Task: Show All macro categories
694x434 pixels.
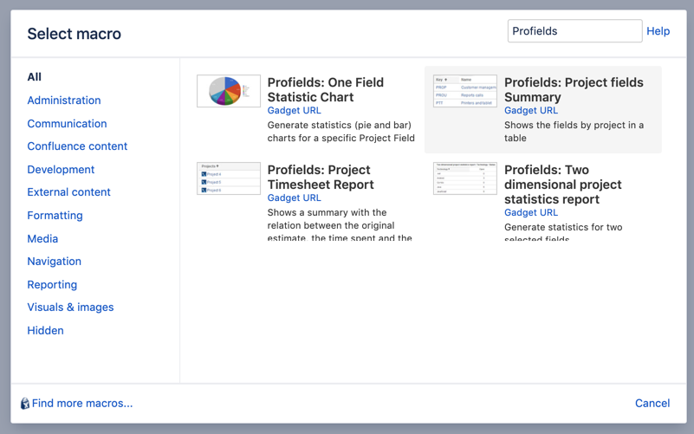Action: click(34, 77)
